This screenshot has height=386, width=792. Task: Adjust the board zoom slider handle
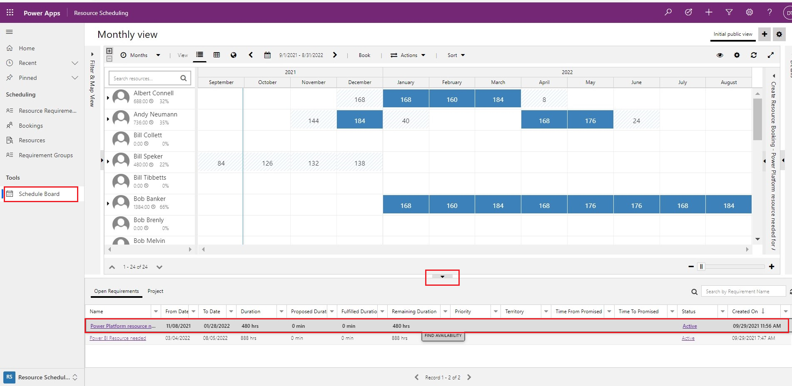[701, 267]
